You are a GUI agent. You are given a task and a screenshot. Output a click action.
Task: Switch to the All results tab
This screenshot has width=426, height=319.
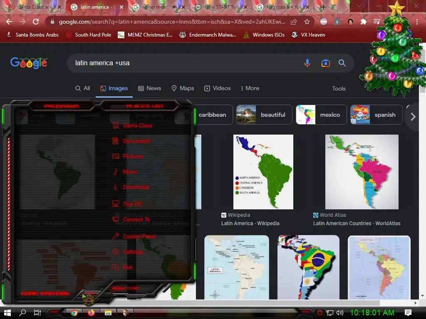click(83, 88)
